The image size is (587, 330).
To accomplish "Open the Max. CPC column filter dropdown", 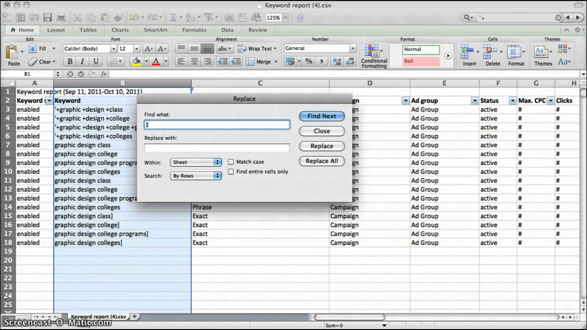I will (x=550, y=100).
